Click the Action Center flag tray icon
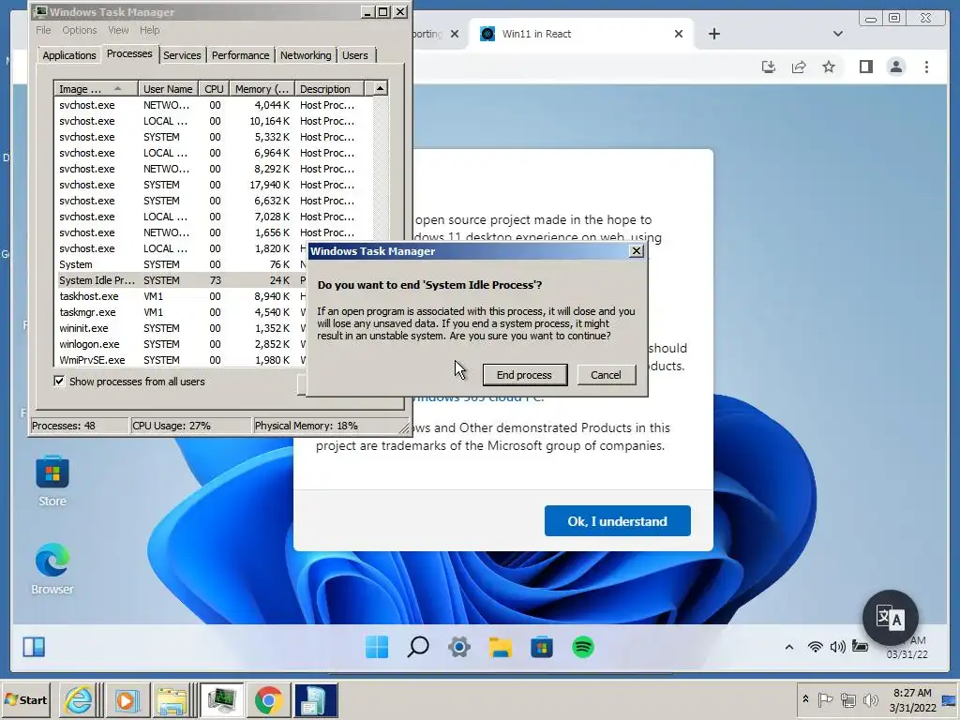This screenshot has height=720, width=960. click(825, 699)
